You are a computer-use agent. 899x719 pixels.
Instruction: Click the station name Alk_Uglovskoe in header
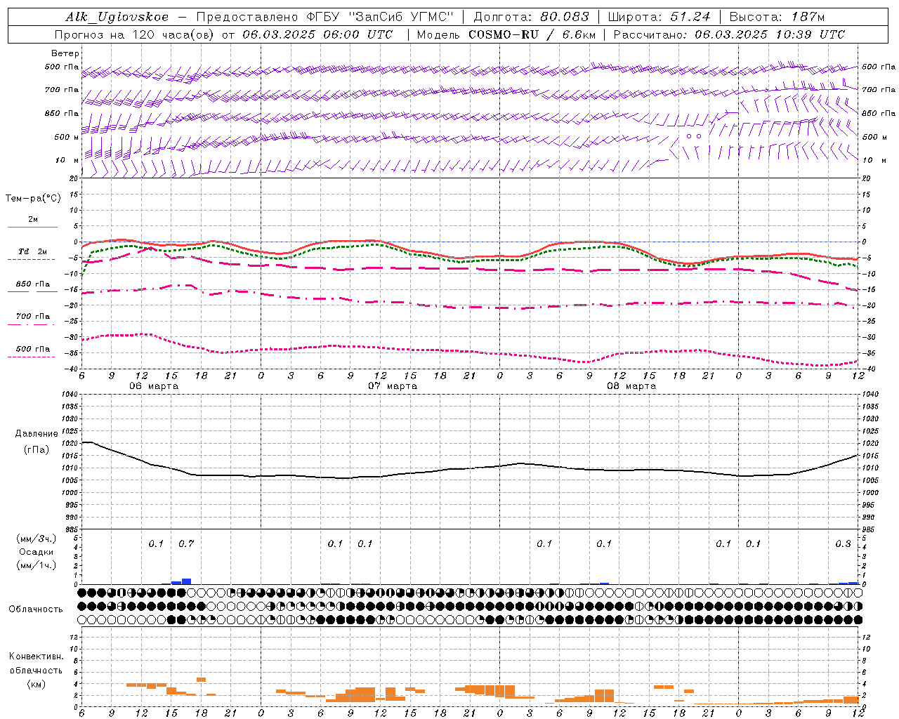pos(117,17)
